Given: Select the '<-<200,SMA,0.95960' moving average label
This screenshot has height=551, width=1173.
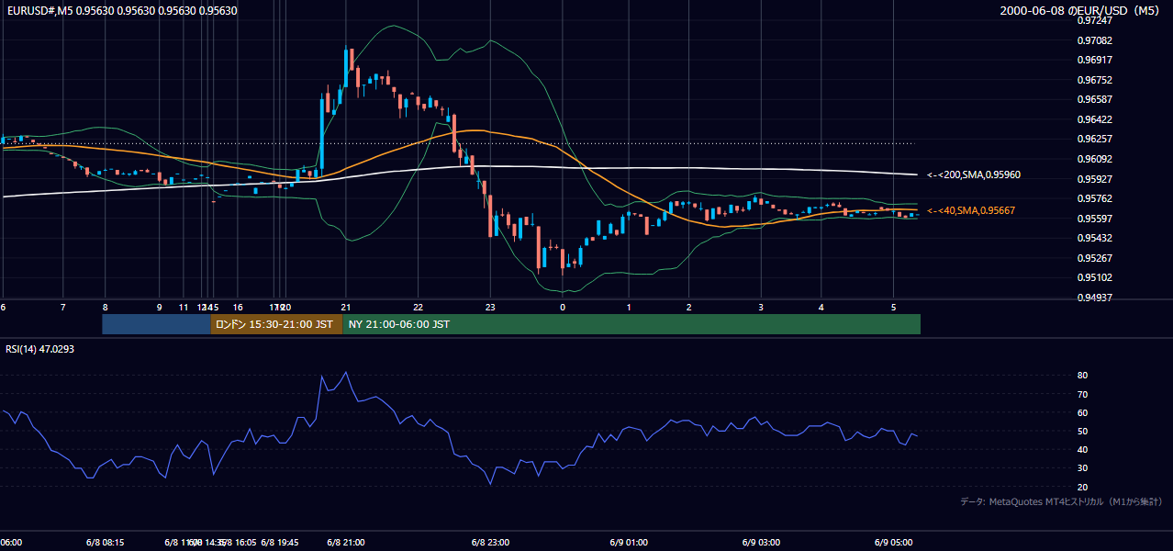Looking at the screenshot, I should pos(974,174).
